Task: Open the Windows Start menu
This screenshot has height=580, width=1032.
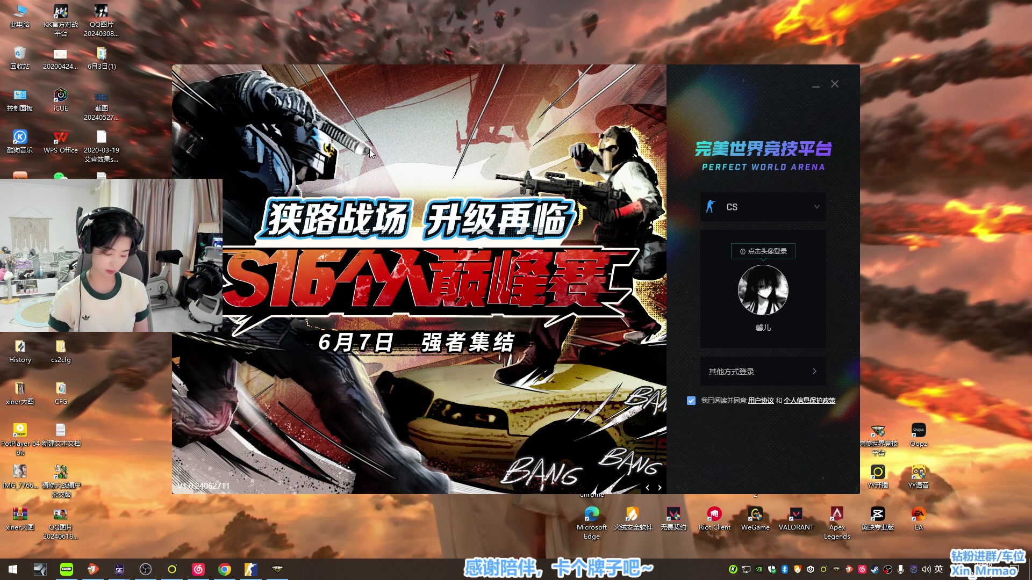Action: [x=13, y=569]
